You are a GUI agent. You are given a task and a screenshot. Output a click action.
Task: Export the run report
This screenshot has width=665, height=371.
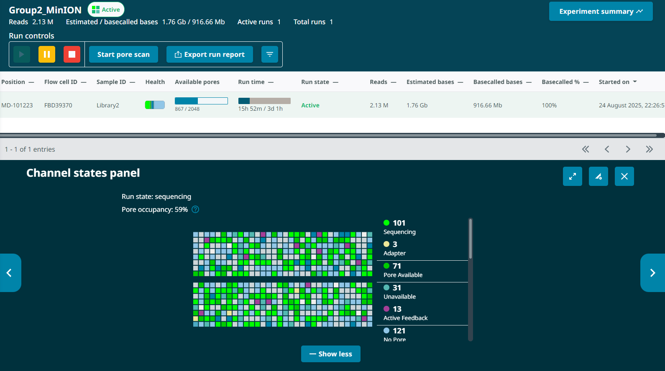[210, 54]
